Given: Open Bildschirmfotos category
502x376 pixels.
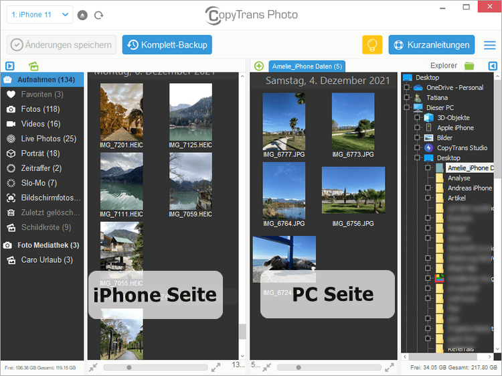Looking at the screenshot, I should point(42,198).
